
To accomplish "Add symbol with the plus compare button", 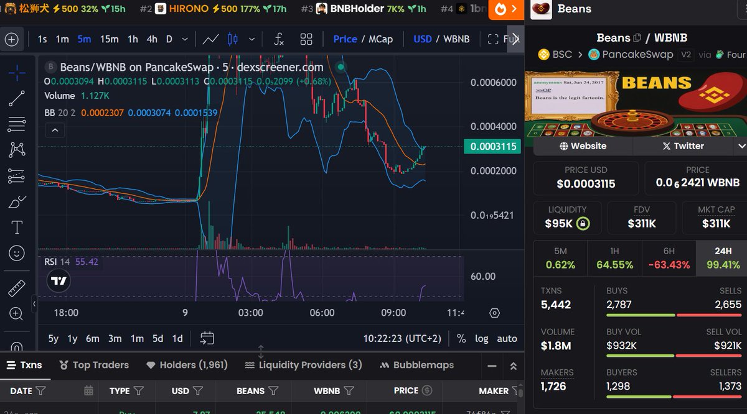I will (11, 39).
